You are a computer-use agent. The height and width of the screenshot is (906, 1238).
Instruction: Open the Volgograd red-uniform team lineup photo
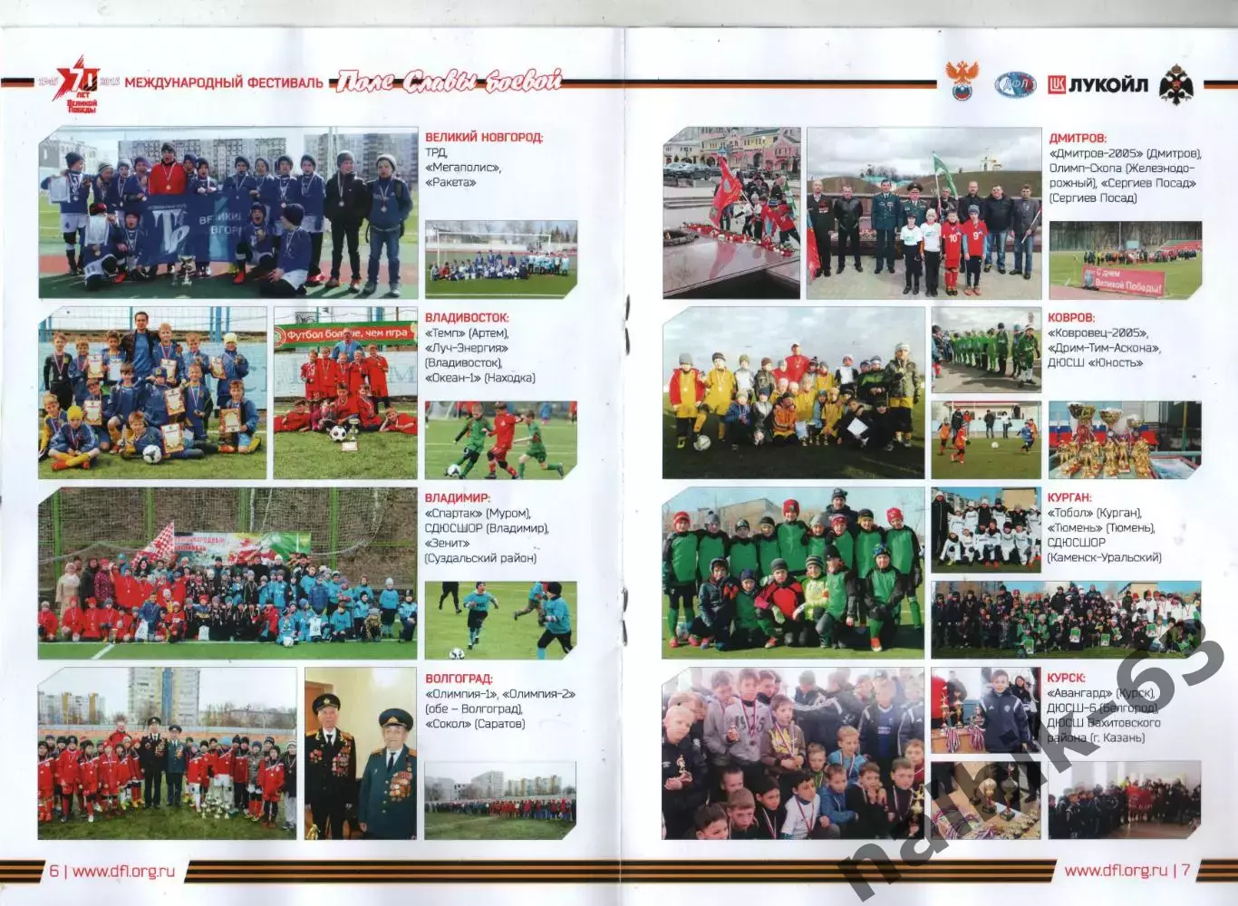(x=167, y=754)
